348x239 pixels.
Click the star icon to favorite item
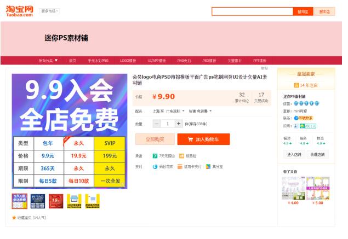[14, 218]
